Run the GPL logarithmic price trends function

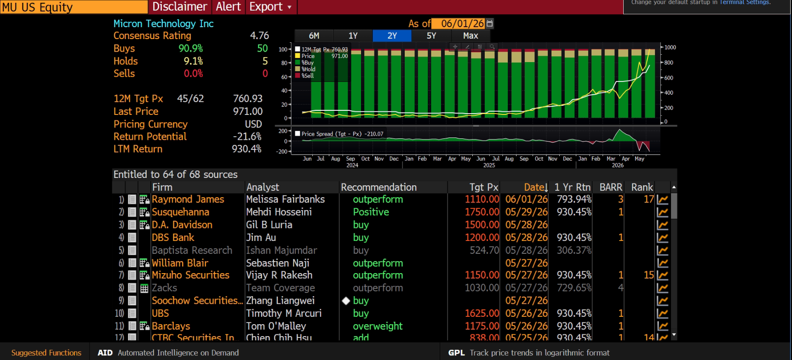pyautogui.click(x=529, y=353)
